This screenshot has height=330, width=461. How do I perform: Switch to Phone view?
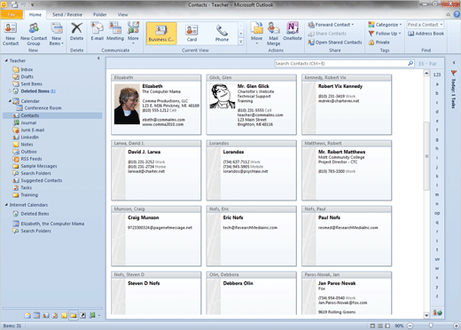(222, 34)
